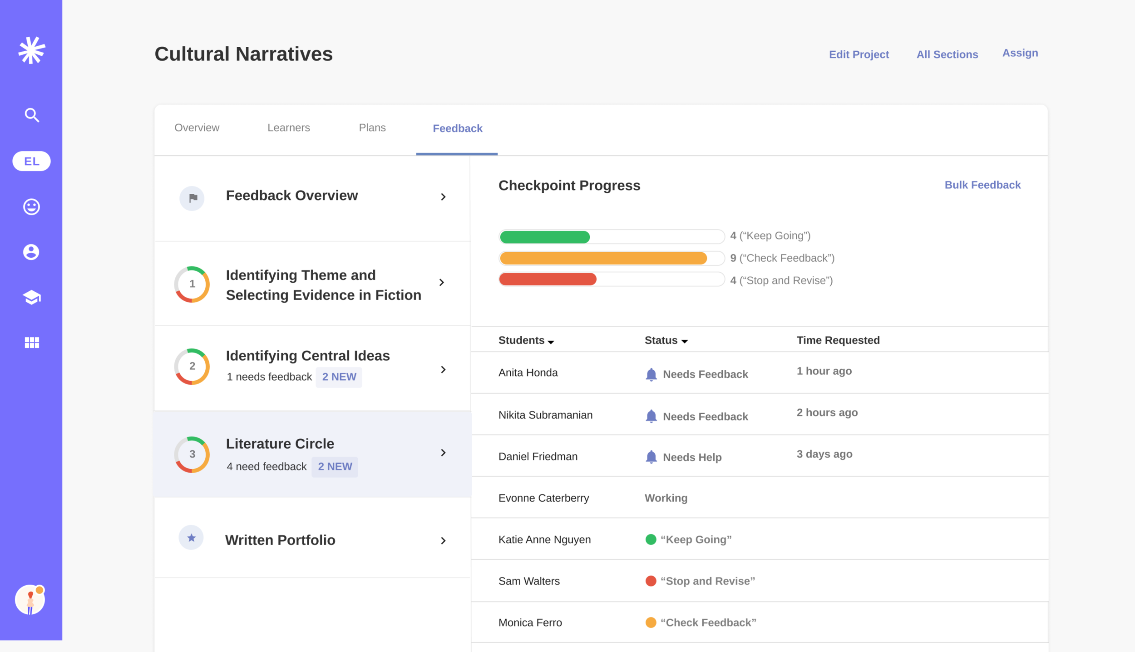Click the user avatar at bottom
Screen dimensions: 1135x652
pyautogui.click(x=30, y=600)
